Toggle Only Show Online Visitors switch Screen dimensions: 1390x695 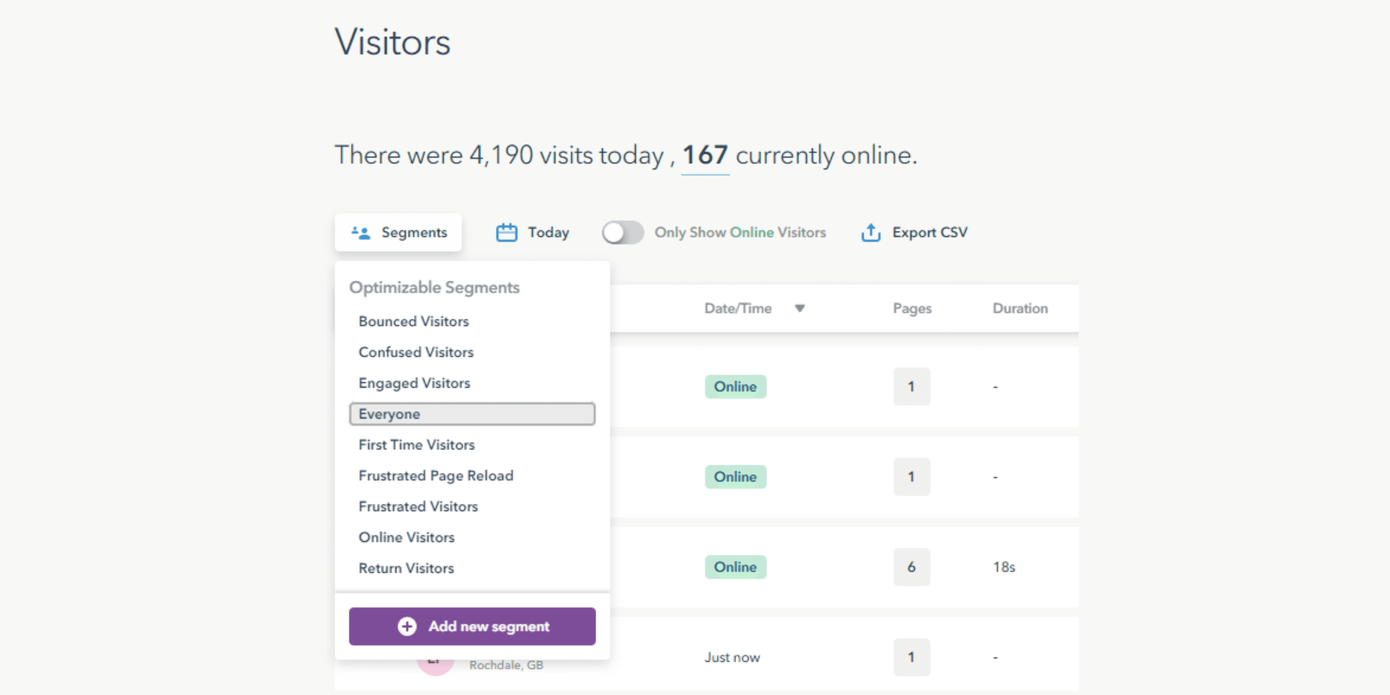(623, 232)
